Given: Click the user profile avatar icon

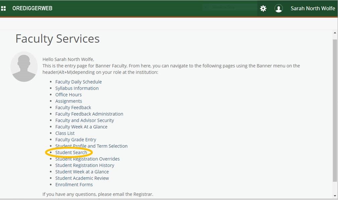Looking at the screenshot, I should [x=278, y=9].
